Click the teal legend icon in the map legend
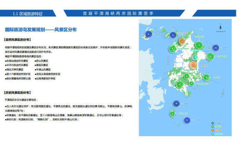This screenshot has height=149, width=237. coord(213,134)
